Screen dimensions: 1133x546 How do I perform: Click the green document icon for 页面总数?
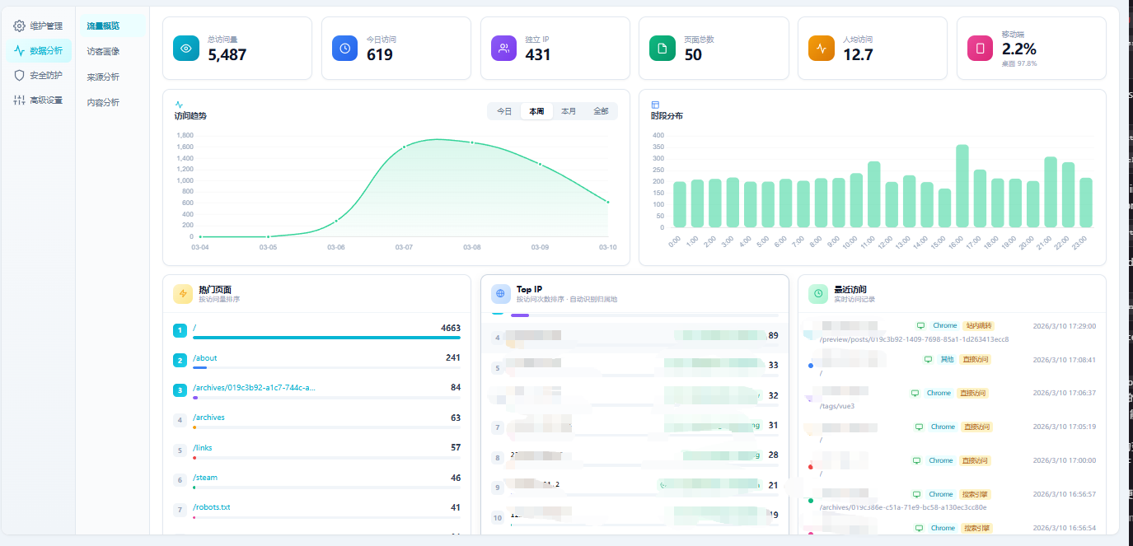pos(662,49)
